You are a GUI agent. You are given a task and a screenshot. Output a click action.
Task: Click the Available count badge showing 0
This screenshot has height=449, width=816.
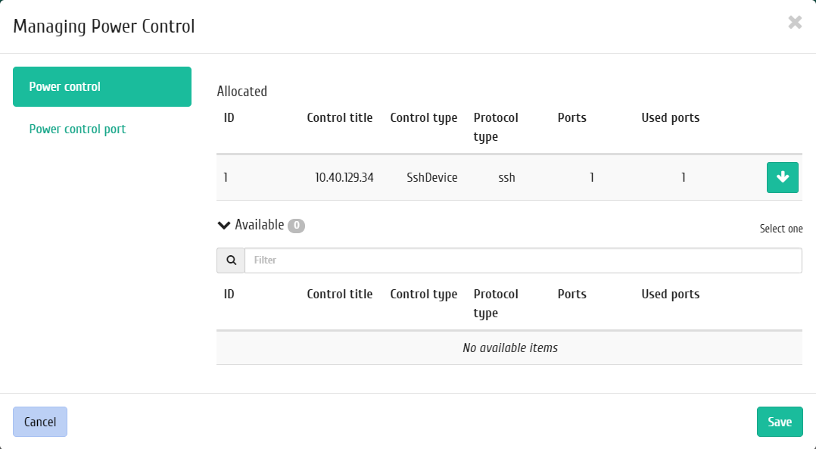point(296,226)
